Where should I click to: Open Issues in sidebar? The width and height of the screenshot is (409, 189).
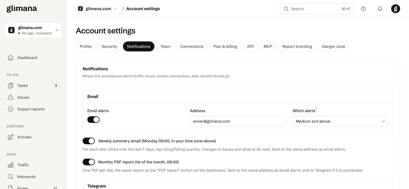coord(33,97)
